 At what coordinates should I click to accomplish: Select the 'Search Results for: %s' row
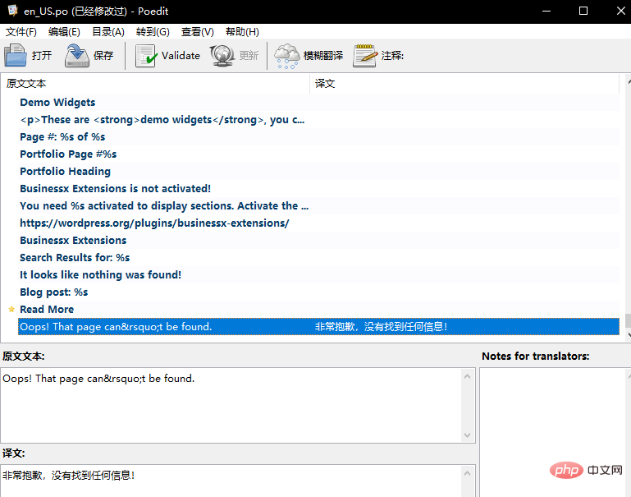coord(318,258)
